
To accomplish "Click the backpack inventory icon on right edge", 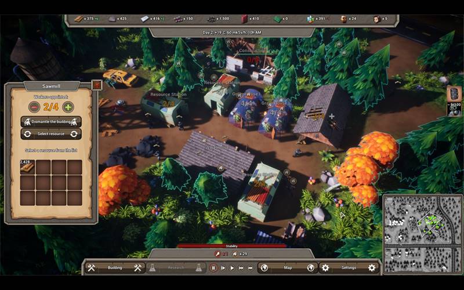I will pos(455,93).
